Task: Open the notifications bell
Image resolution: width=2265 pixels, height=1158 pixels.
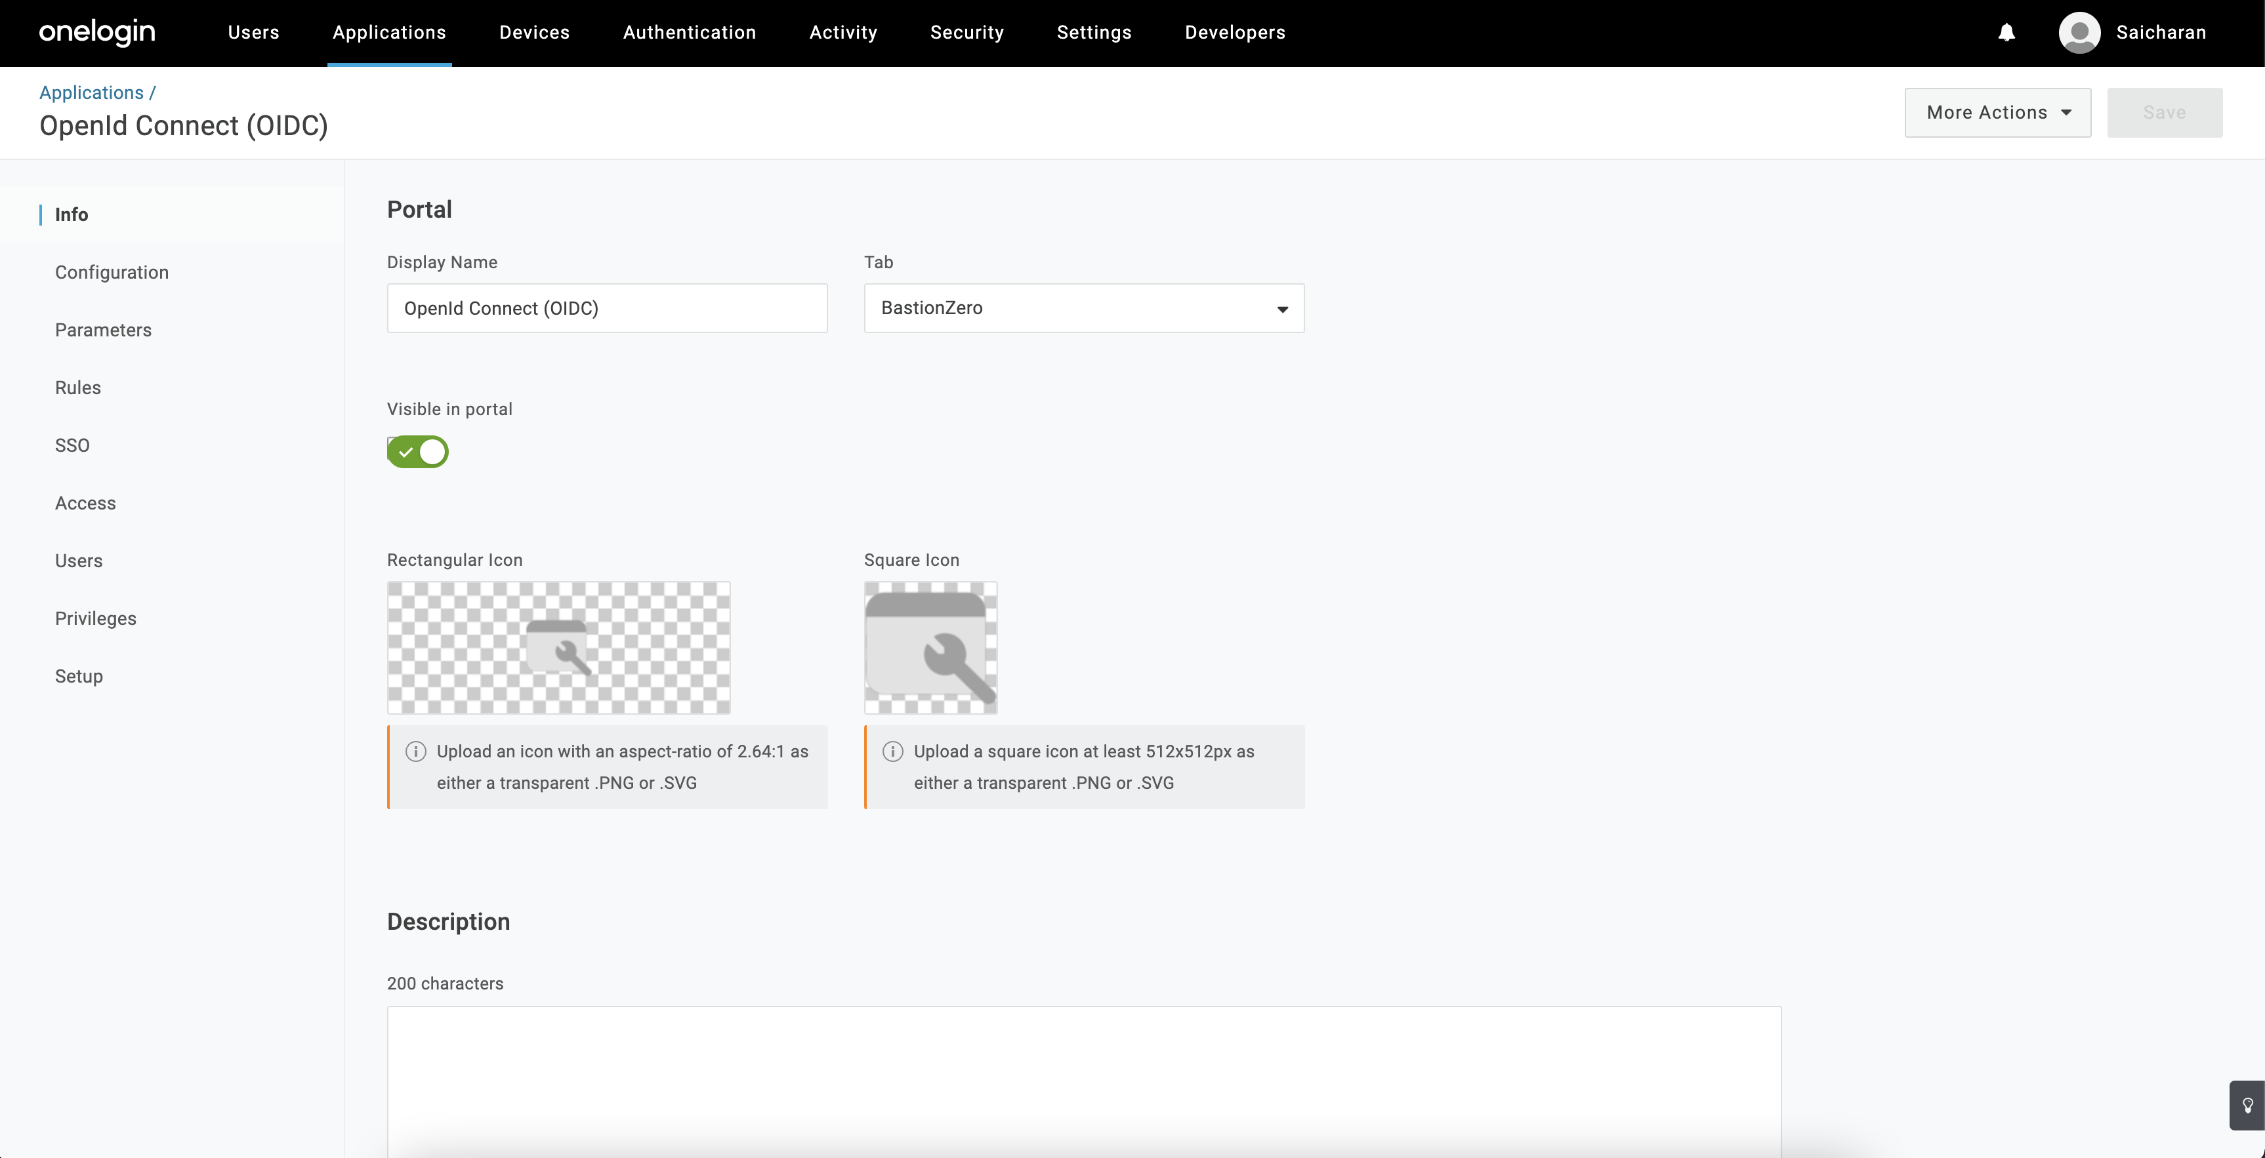Action: coord(2006,33)
